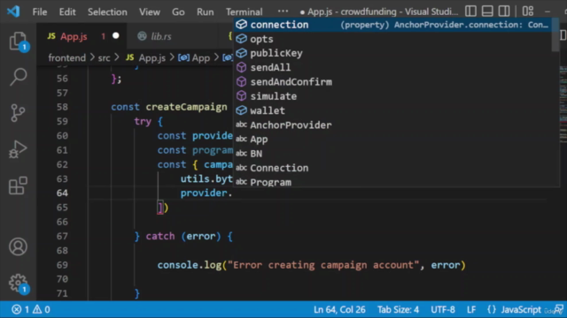Click the catch (error) keyword line
The image size is (567, 318).
click(183, 236)
